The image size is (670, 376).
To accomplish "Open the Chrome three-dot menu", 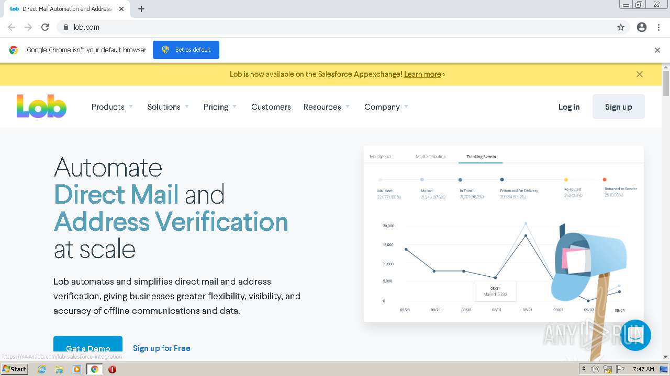I will pos(658,27).
